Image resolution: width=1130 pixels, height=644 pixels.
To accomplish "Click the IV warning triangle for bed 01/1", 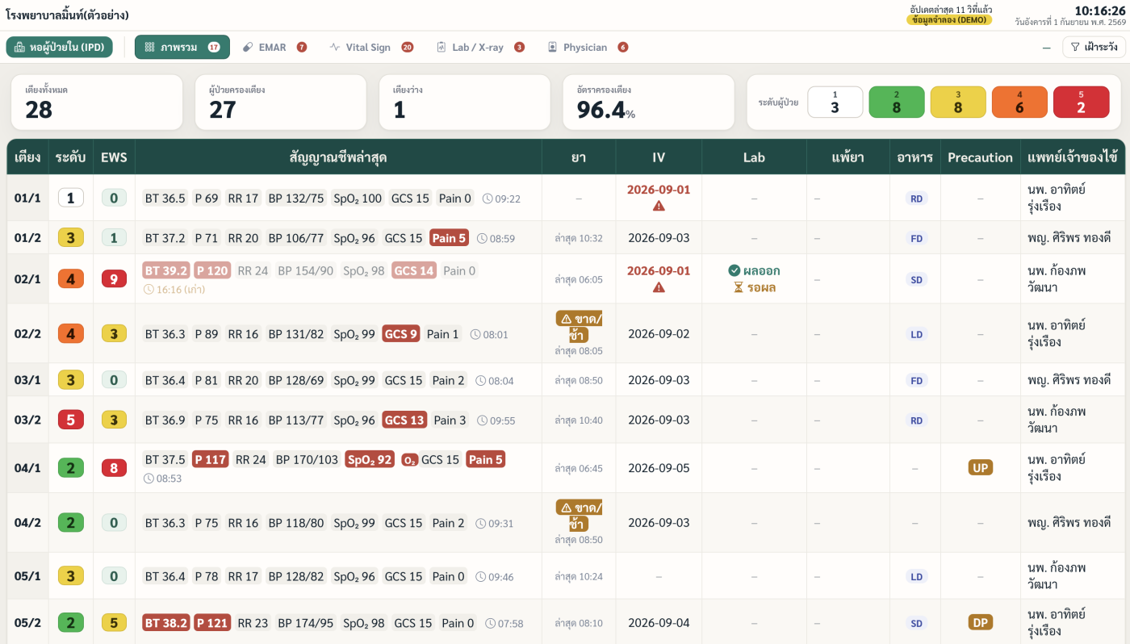I will pos(659,206).
